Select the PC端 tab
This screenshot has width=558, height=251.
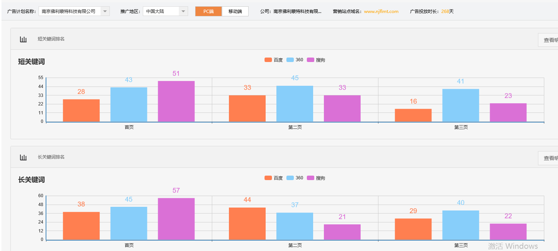click(x=208, y=11)
